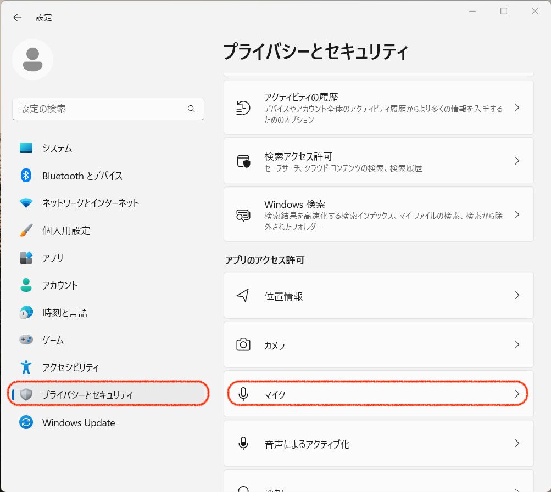
Task: Click the マイク microphone icon
Action: pos(243,394)
